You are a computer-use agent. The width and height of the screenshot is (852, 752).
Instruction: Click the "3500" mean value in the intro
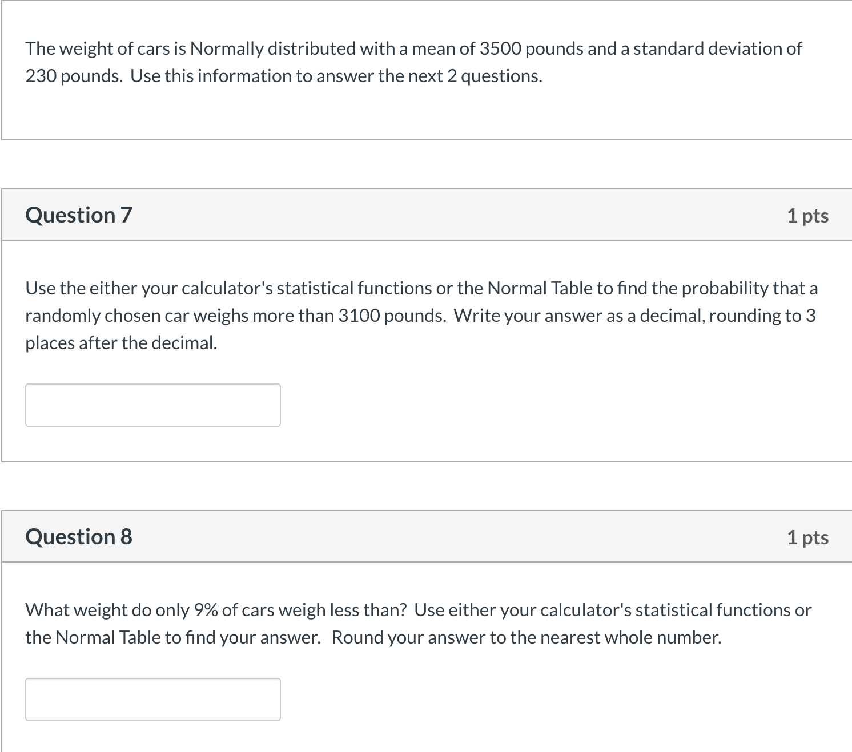[x=500, y=49]
